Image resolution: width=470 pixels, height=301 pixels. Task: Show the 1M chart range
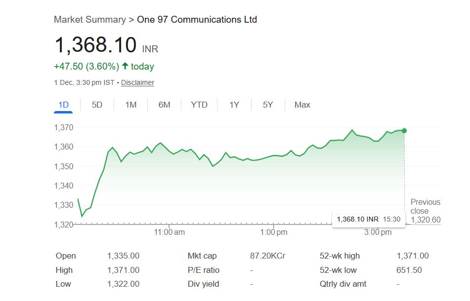(131, 105)
